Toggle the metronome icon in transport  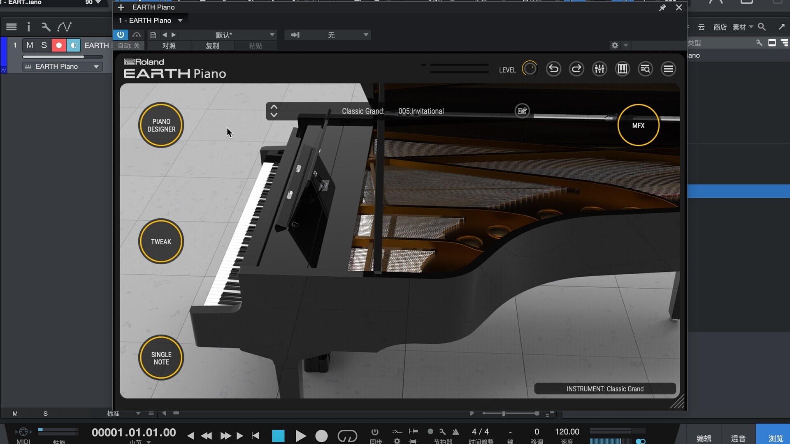pos(455,432)
